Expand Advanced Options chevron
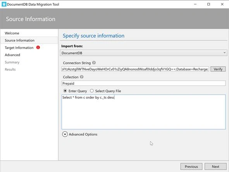 coord(65,134)
